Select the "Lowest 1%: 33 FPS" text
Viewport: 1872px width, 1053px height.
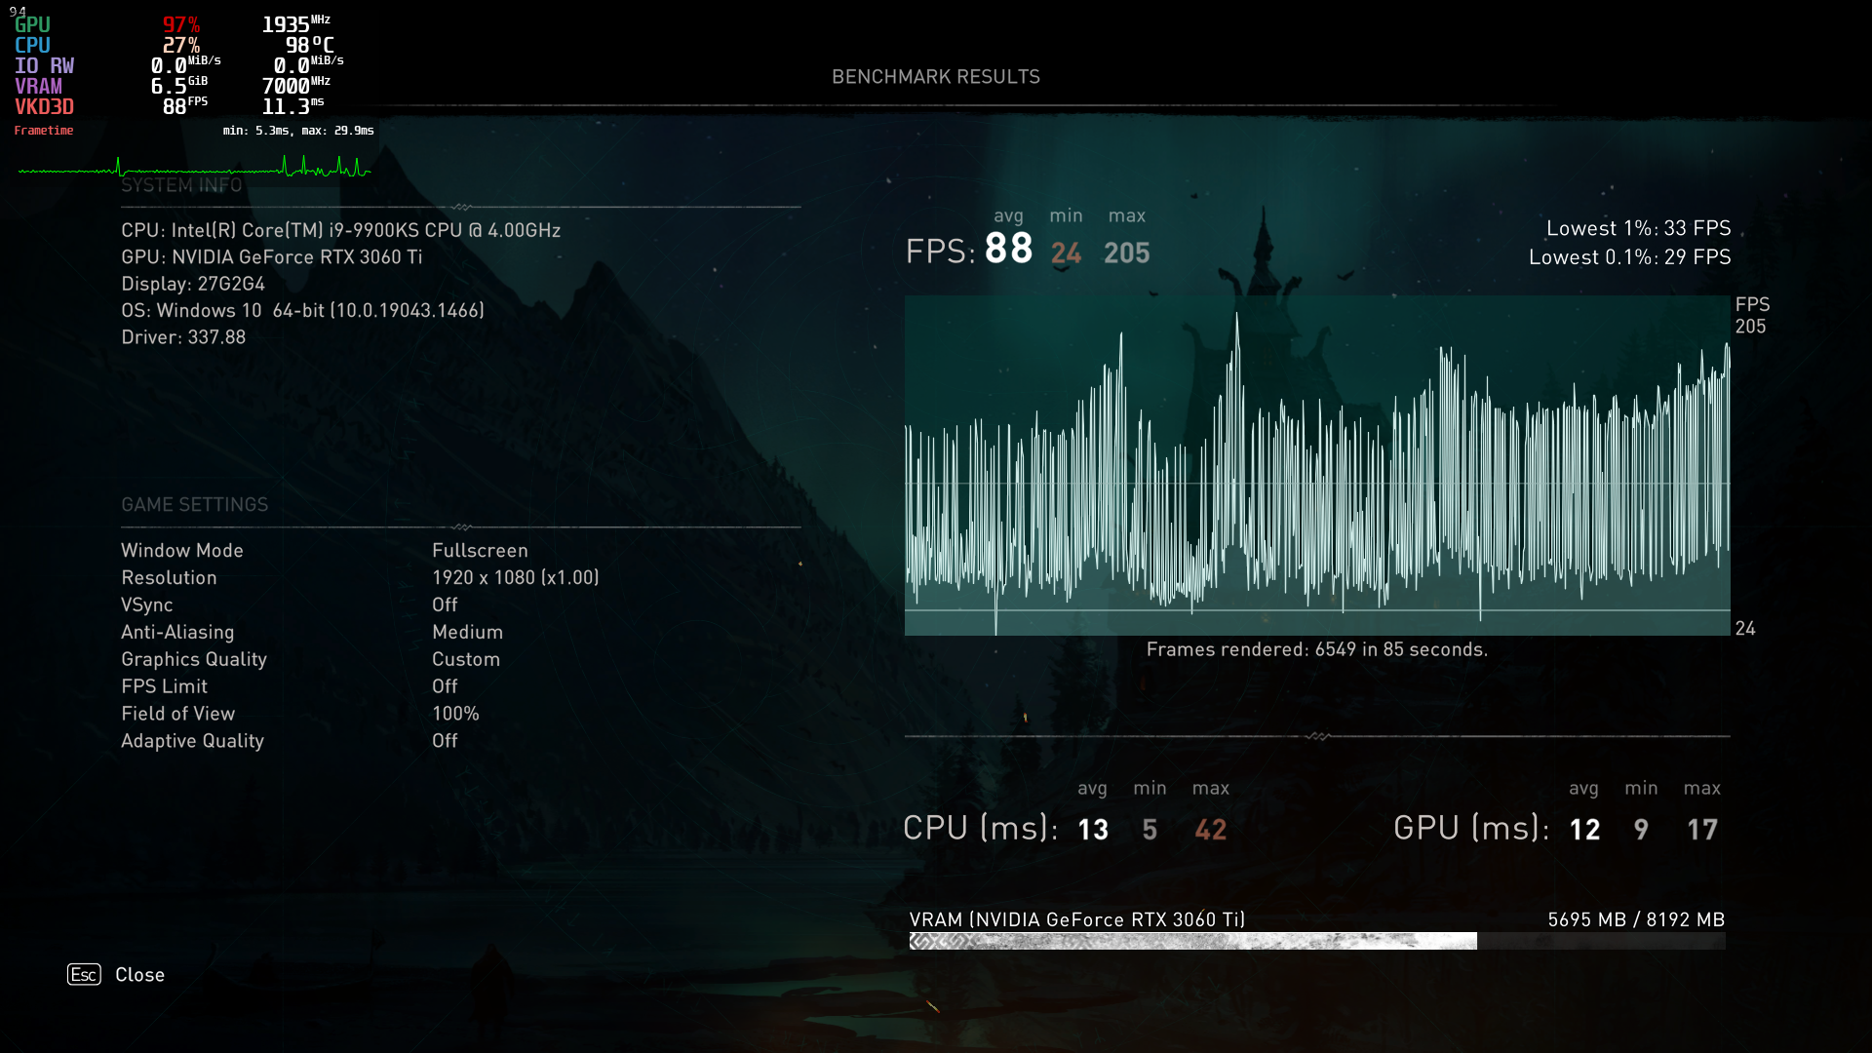coord(1639,228)
